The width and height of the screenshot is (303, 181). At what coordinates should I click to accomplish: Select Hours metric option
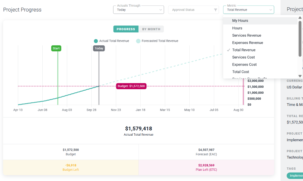260,28
